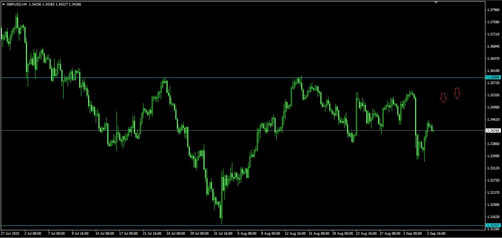This screenshot has width=502, height=238.
Task: Click the 2 Jul 08:00 time label
Action: pyautogui.click(x=33, y=234)
